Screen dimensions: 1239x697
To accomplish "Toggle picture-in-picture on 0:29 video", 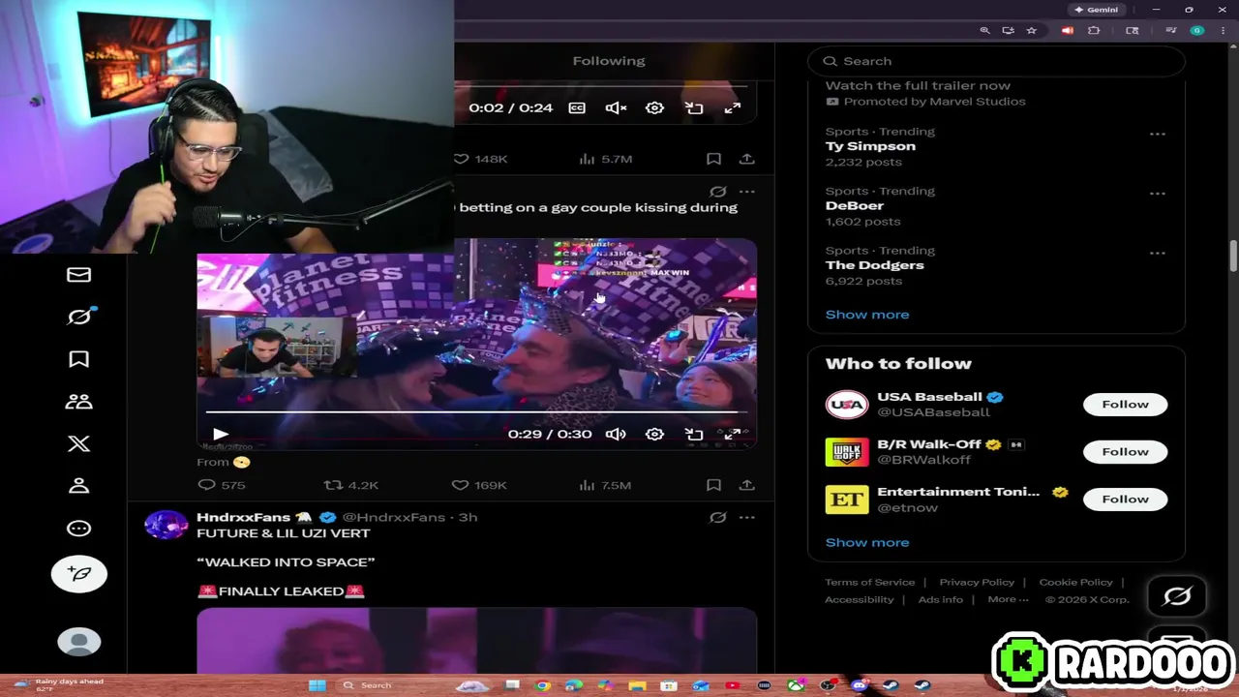I will (694, 434).
